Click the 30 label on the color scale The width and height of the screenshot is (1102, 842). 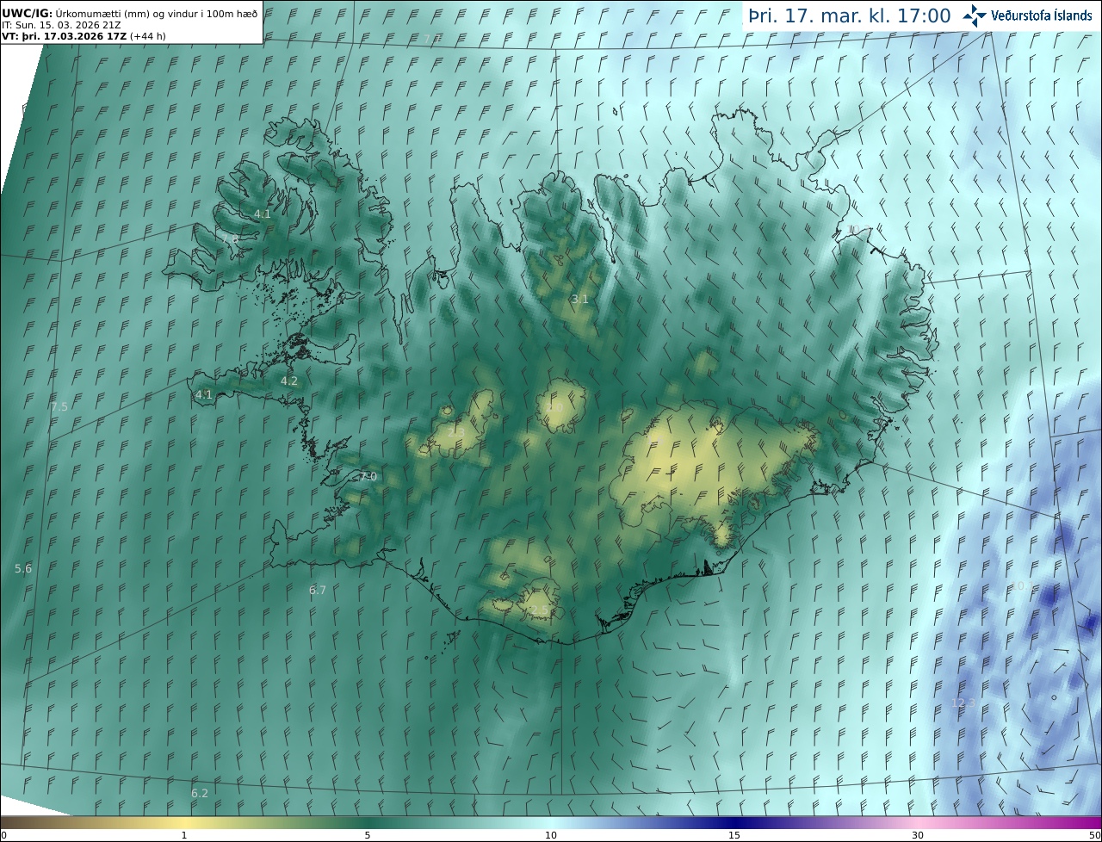click(x=918, y=835)
